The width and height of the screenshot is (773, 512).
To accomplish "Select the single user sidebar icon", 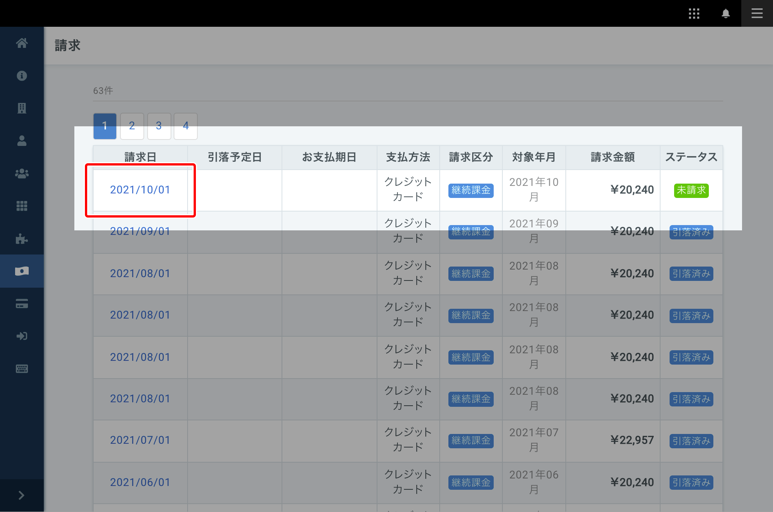I will (x=22, y=141).
